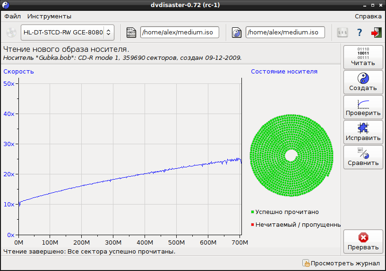Open the Файл menu
This screenshot has width=386, height=271.
click(x=13, y=16)
